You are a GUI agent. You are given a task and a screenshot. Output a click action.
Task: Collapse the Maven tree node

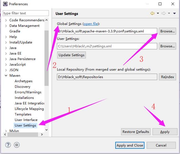(x=6, y=76)
